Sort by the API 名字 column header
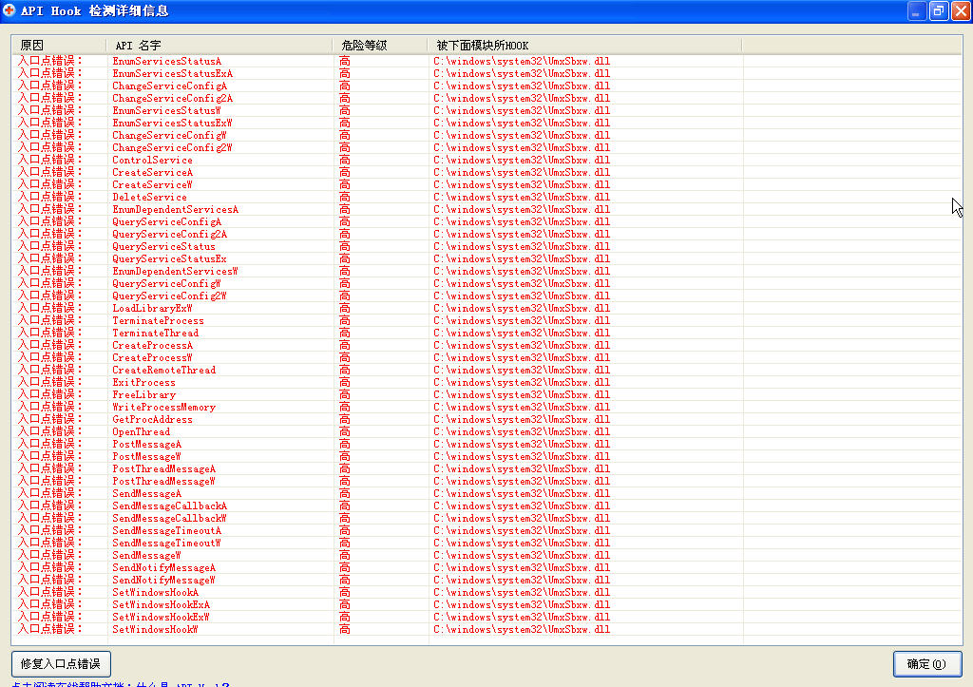The width and height of the screenshot is (973, 687). click(219, 46)
